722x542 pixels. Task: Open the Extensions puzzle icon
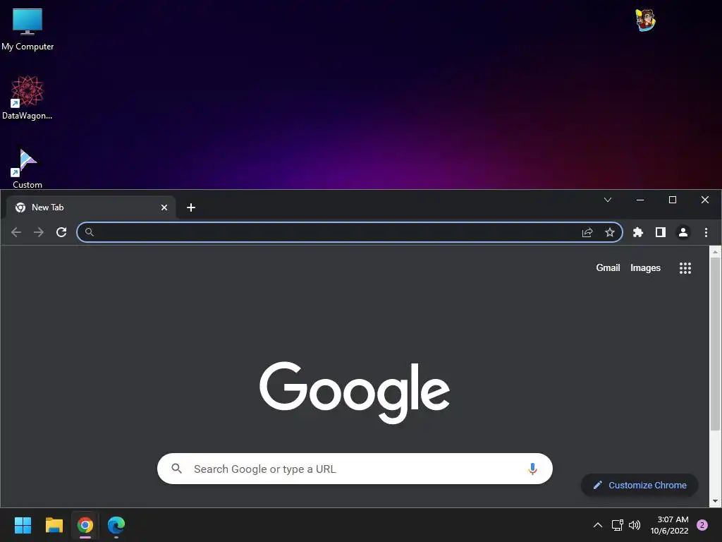637,232
